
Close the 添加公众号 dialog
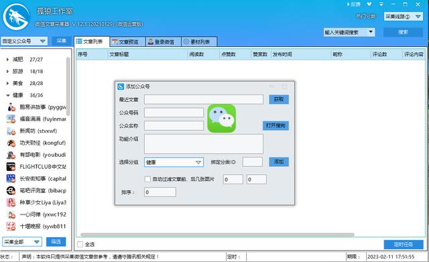coord(284,86)
